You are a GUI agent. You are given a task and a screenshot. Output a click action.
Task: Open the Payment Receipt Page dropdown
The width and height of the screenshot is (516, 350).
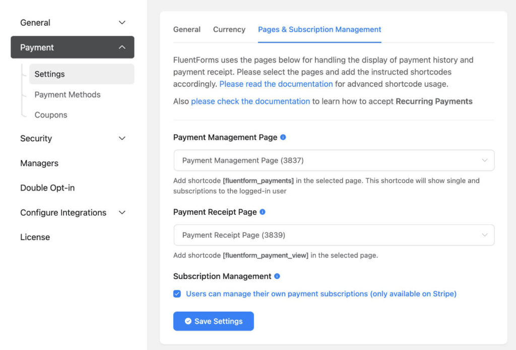coord(334,235)
